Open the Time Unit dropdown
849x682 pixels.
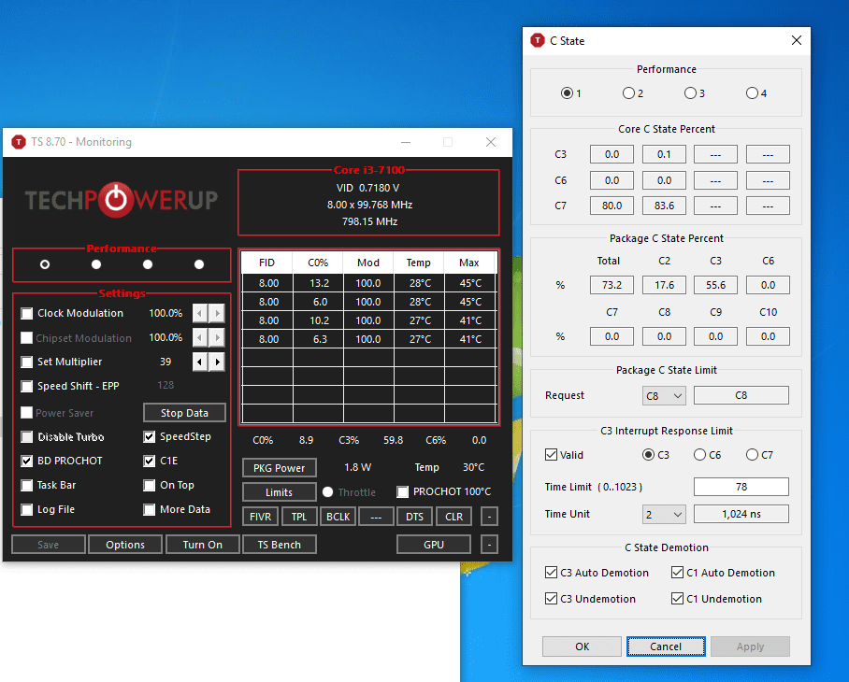coord(664,515)
